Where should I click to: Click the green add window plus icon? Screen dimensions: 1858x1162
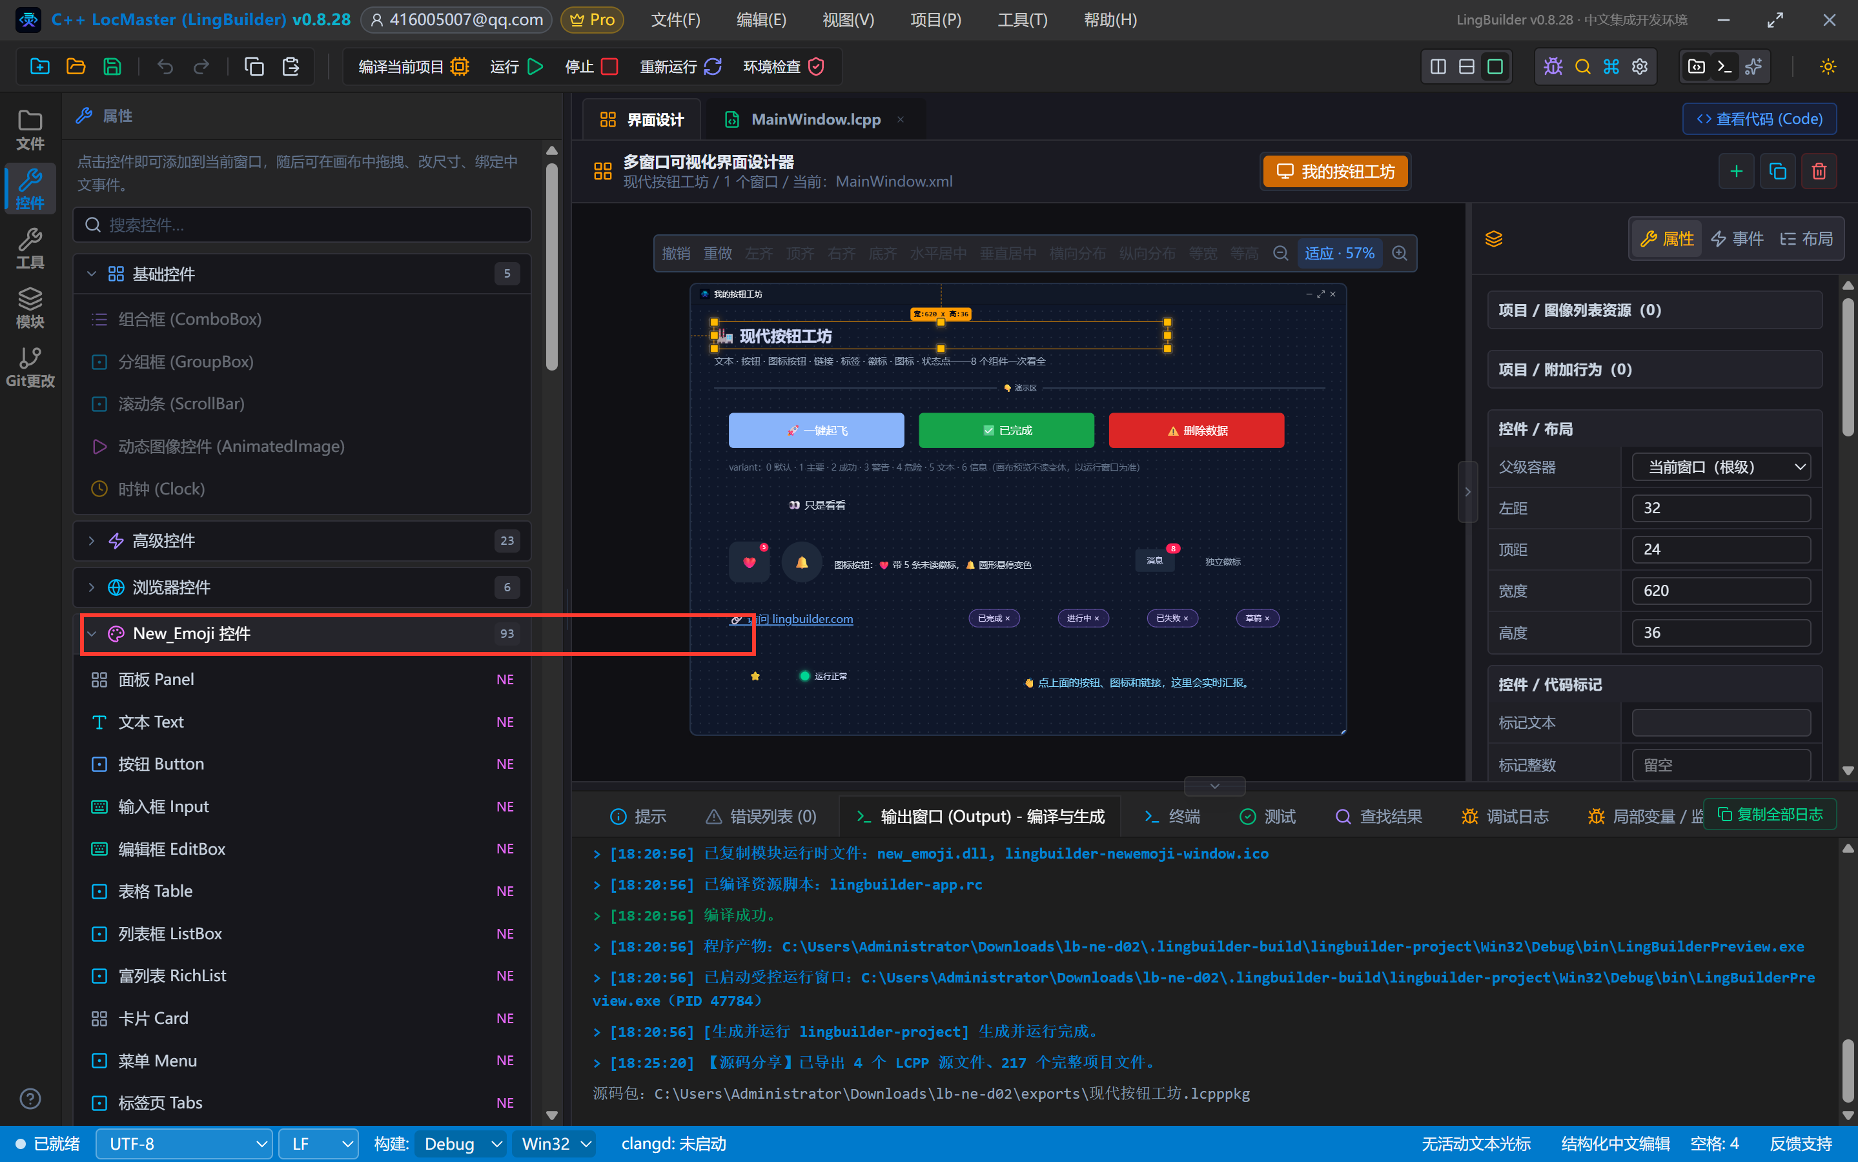[1736, 171]
